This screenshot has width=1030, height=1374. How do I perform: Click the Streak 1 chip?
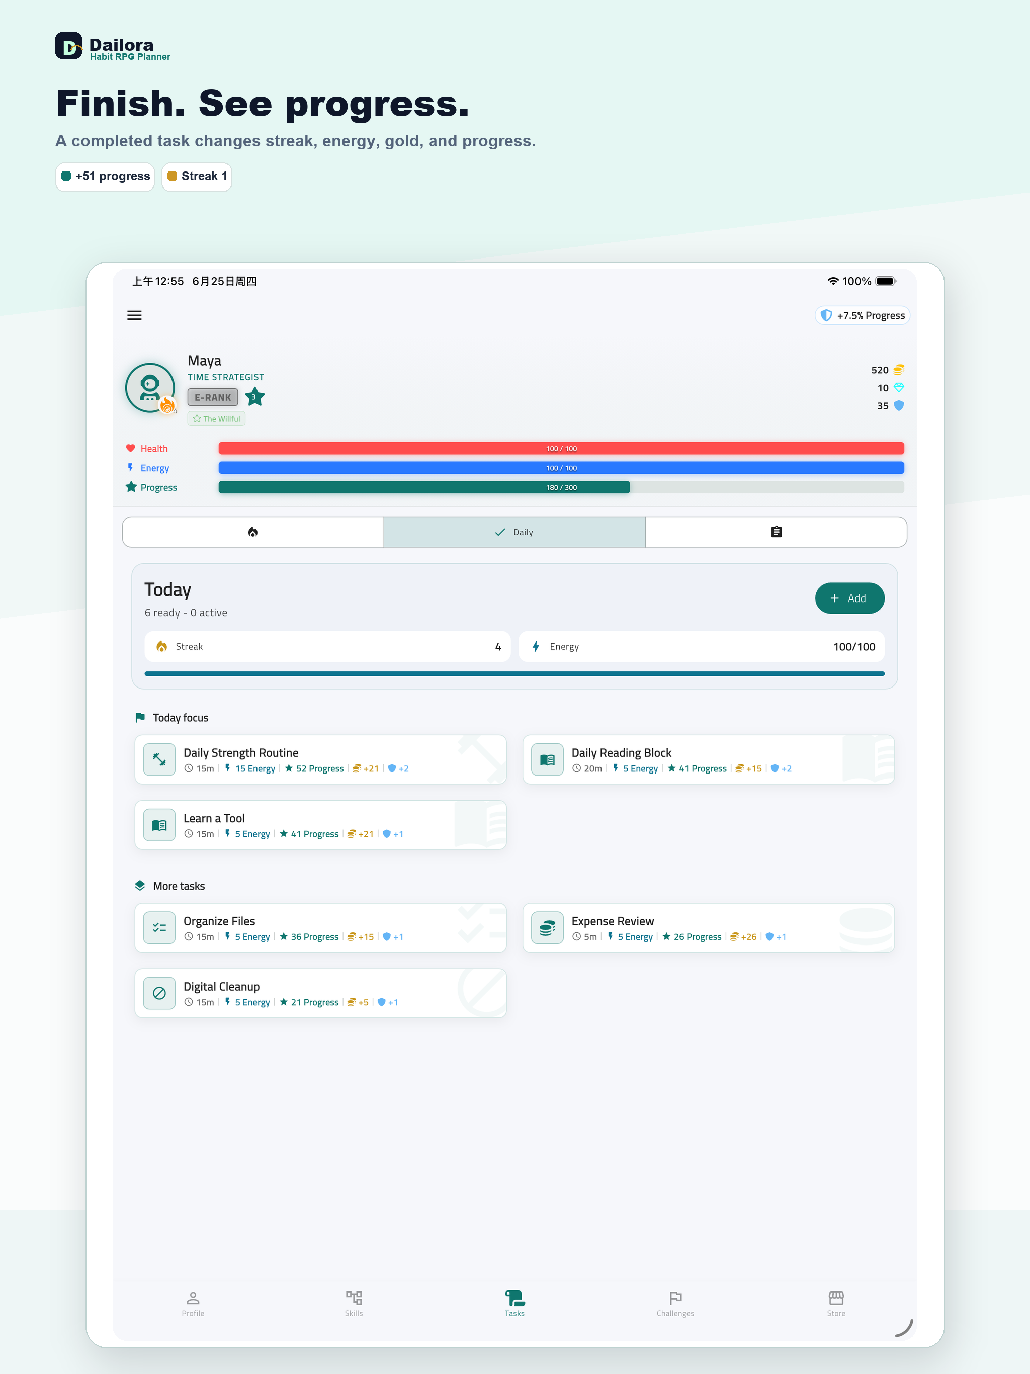pos(197,177)
